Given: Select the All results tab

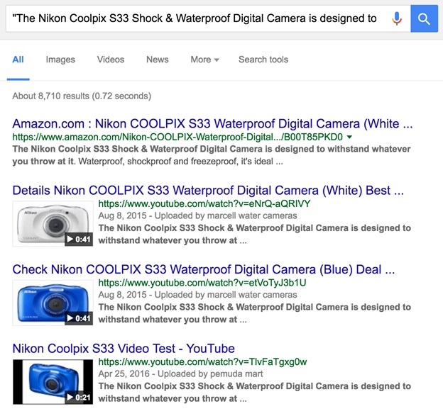Looking at the screenshot, I should [x=18, y=60].
